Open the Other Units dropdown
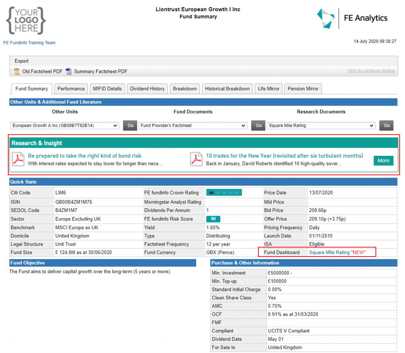This screenshot has width=405, height=353. pos(65,125)
